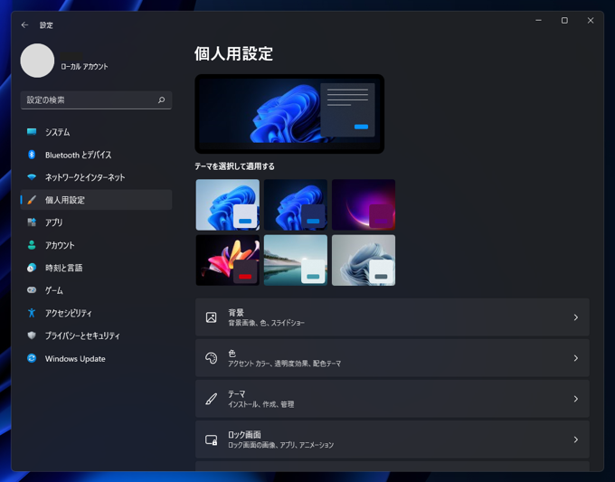Click the Bluetooth icon in sidebar

32,155
